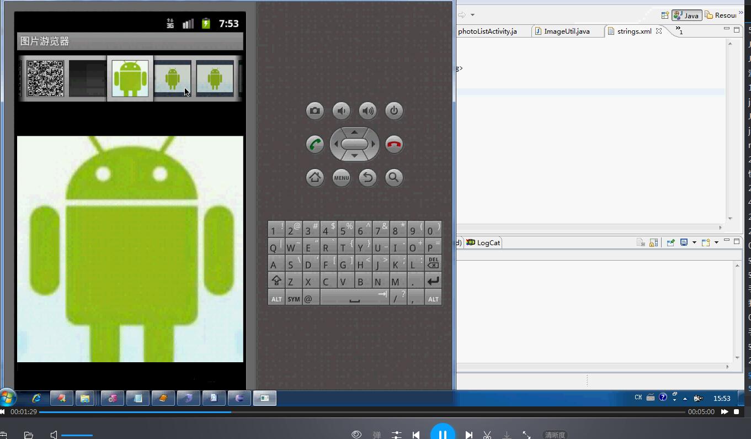Screen dimensions: 751x439
Task: Pin the console view
Action: [x=671, y=242]
